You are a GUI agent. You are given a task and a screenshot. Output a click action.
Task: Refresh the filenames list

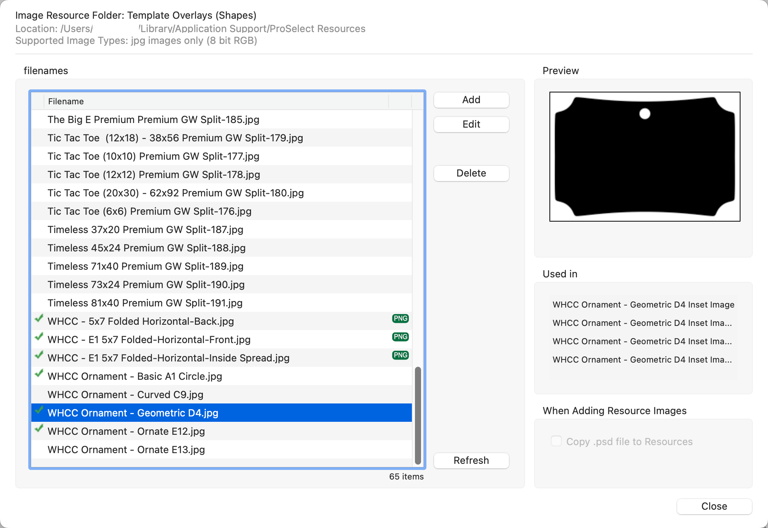471,461
